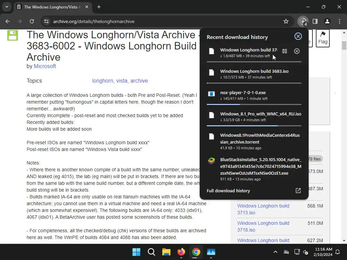The width and height of the screenshot is (347, 260).
Task: Close the Windows Longhorn/Vista tab
Action: pos(87,7)
